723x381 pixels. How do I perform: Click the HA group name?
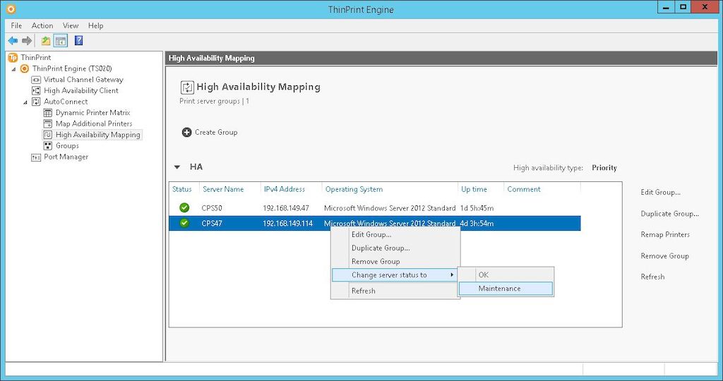click(x=196, y=167)
